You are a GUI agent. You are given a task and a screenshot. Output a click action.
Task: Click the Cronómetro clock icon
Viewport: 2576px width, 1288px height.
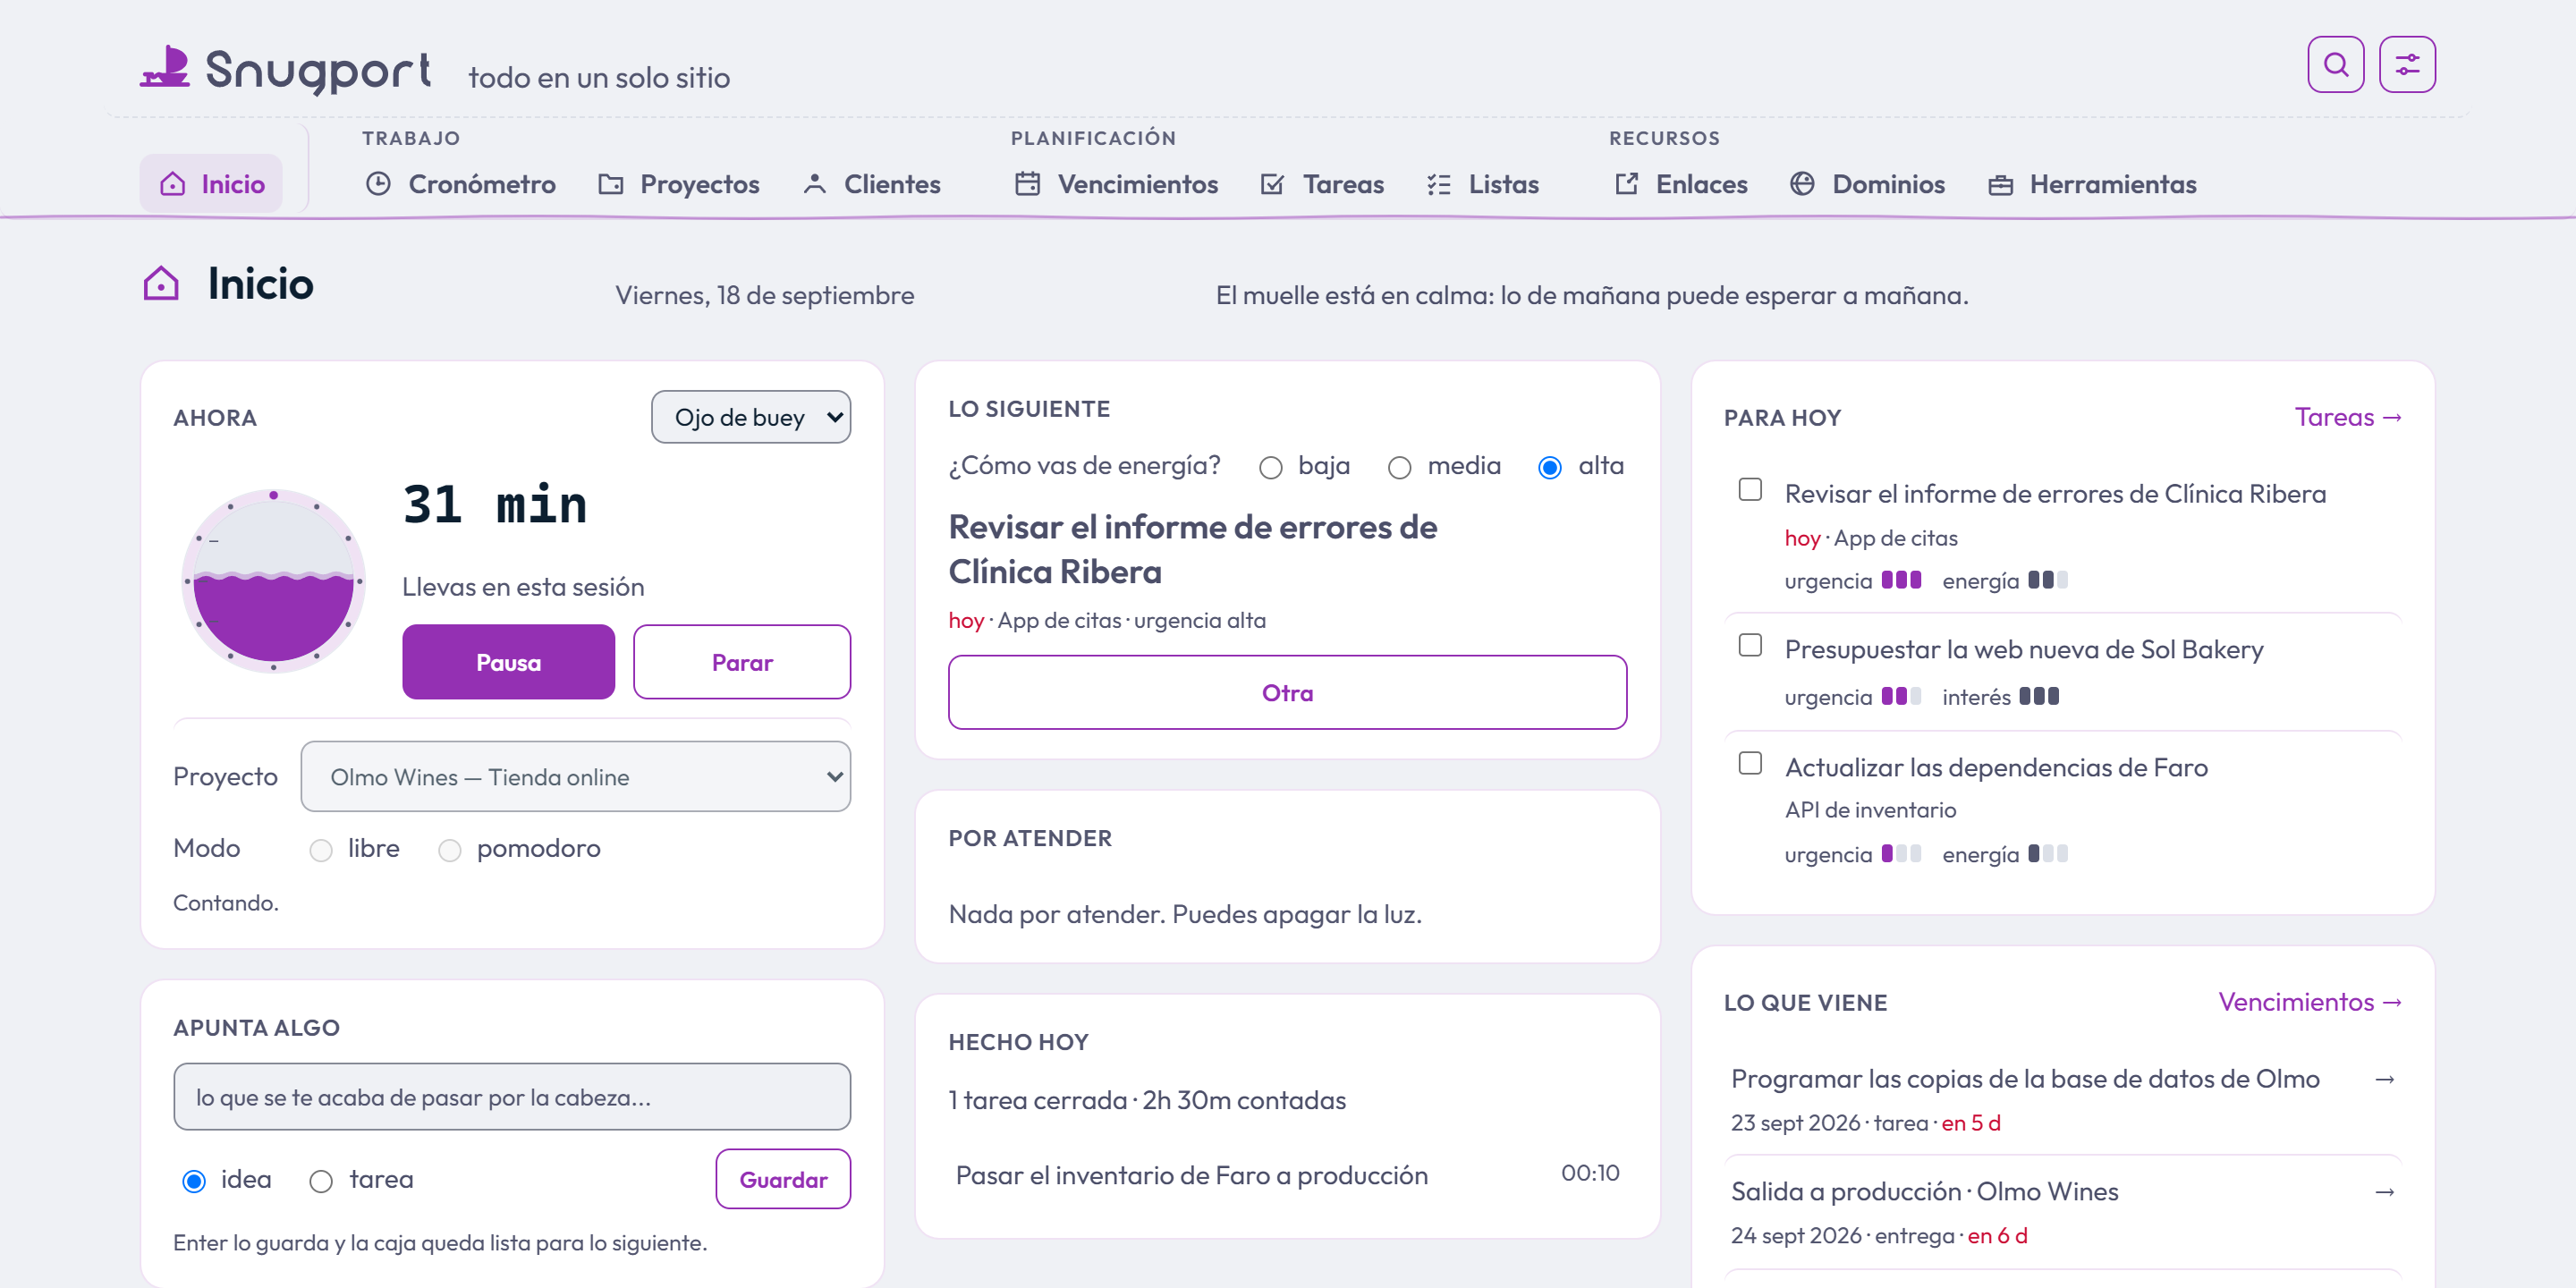coord(378,184)
